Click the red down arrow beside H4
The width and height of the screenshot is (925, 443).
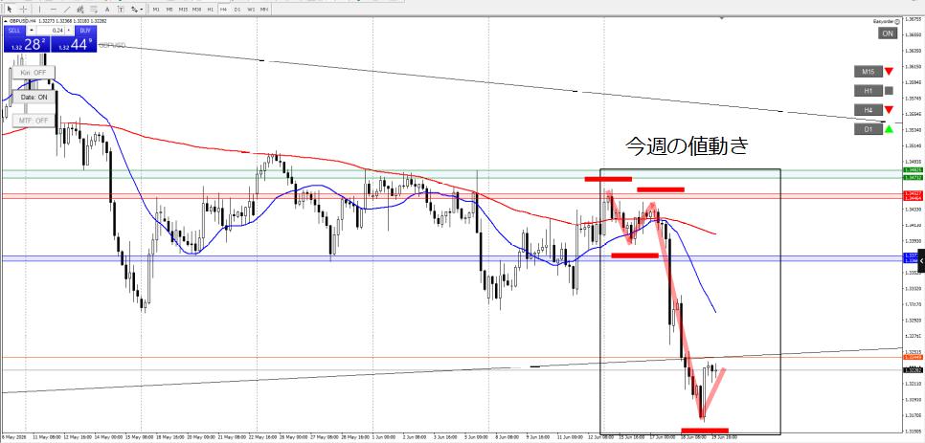pyautogui.click(x=889, y=110)
